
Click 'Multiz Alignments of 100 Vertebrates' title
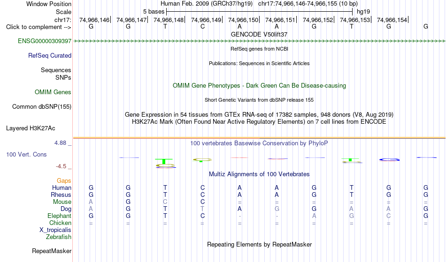point(259,174)
